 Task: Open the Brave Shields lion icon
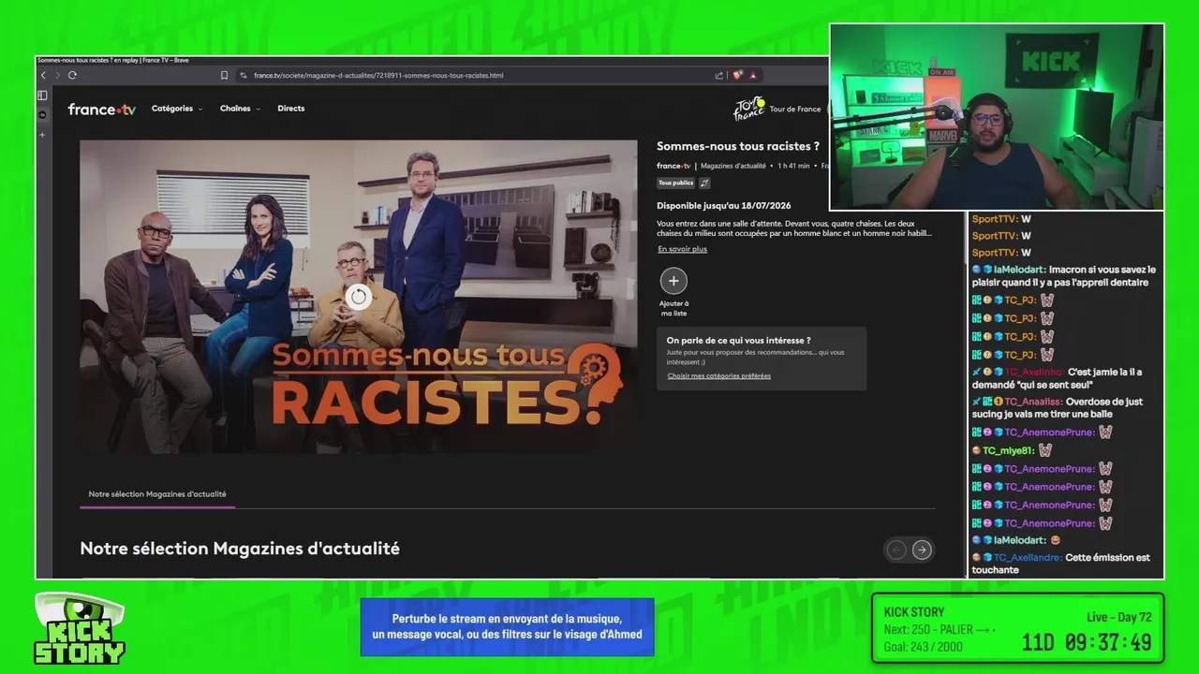click(x=738, y=75)
